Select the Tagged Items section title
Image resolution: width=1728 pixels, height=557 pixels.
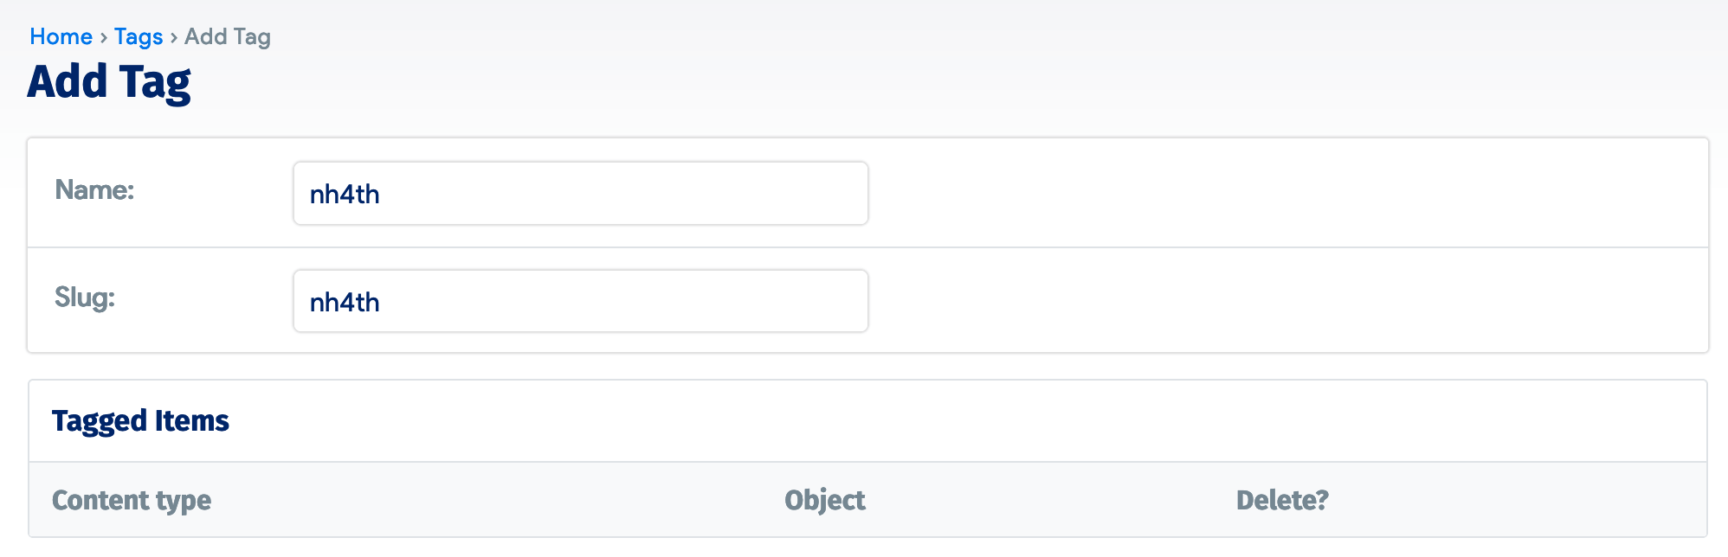pos(140,421)
